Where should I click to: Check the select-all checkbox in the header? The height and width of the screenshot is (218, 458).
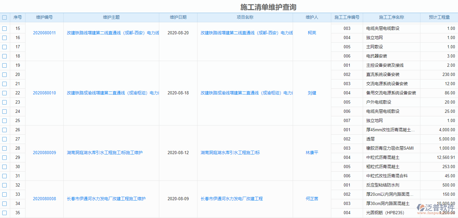point(4,17)
